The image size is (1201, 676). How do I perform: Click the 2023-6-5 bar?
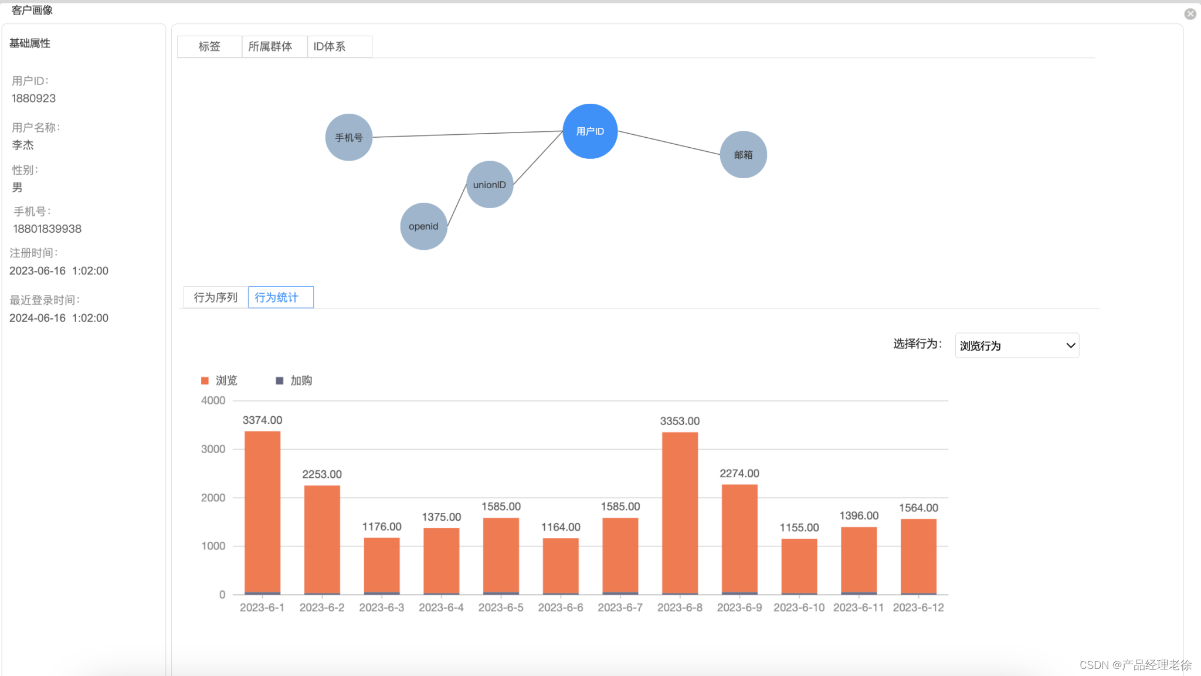click(501, 556)
